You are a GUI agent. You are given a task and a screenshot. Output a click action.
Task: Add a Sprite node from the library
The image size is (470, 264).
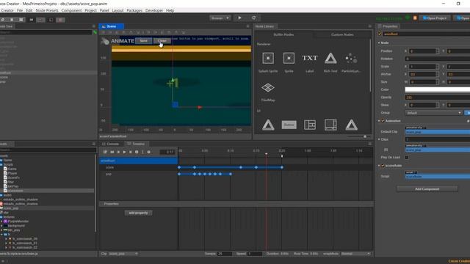(x=289, y=58)
